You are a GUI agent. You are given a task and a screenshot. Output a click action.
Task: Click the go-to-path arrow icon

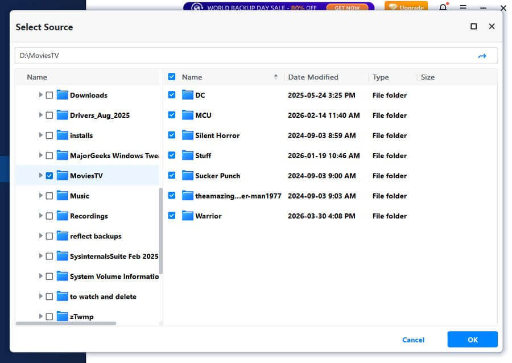point(482,56)
